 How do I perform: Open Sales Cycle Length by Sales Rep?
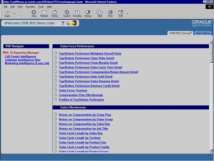81,133
